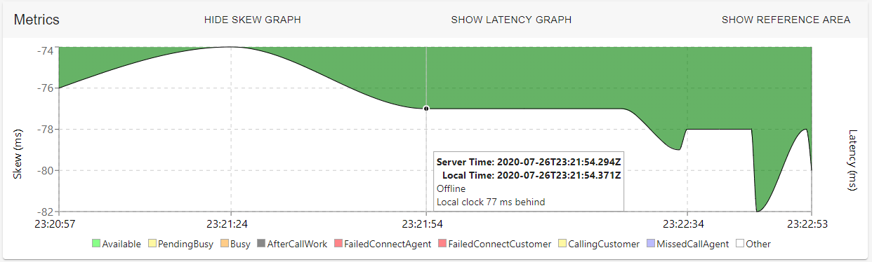Click the Server Time tooltip line

pos(529,162)
